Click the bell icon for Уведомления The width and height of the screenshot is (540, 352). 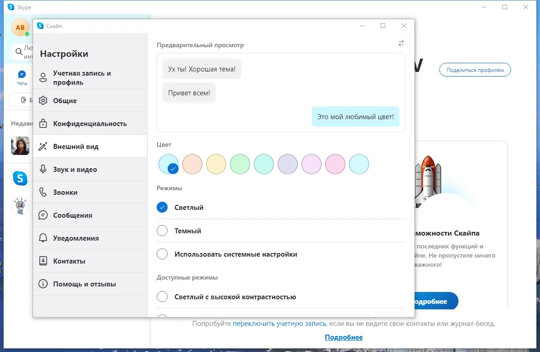point(43,238)
